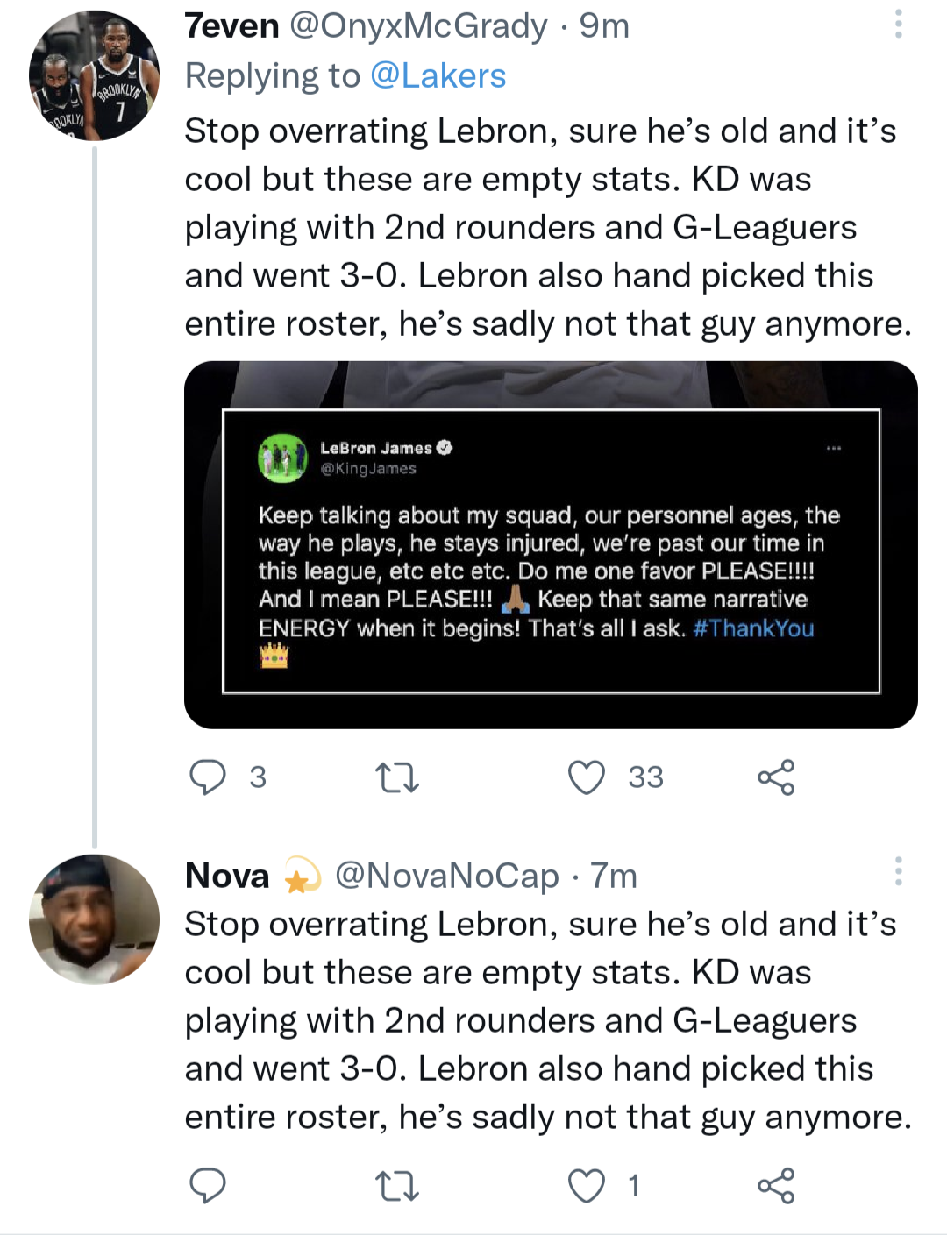Screen dimensions: 947x1235
Task: Open more options on 7even's tweet
Action: click(x=898, y=25)
